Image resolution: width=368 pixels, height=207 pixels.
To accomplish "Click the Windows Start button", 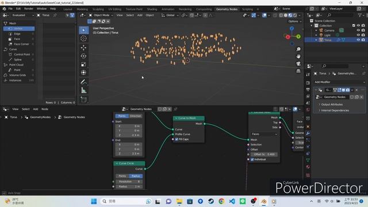I will (94, 201).
